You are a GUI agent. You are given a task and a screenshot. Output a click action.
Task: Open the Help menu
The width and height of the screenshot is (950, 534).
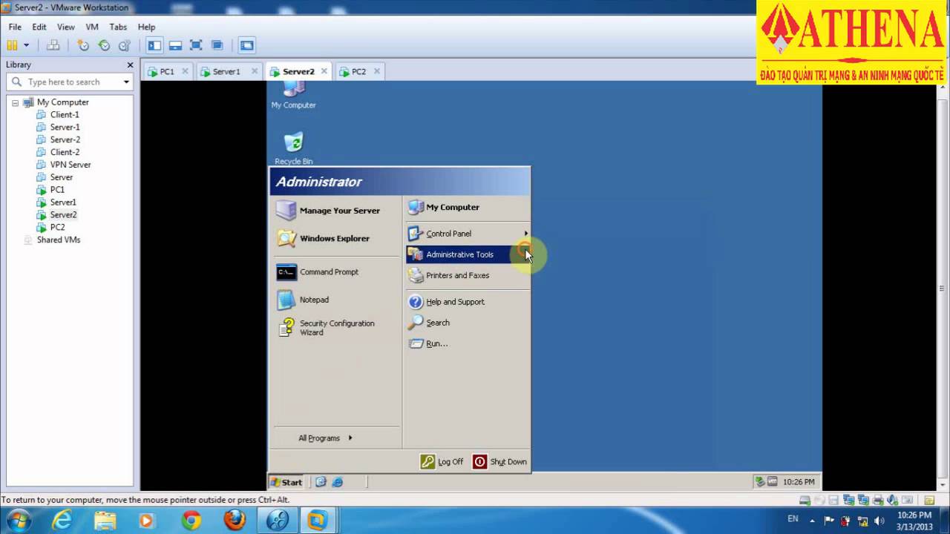click(146, 27)
